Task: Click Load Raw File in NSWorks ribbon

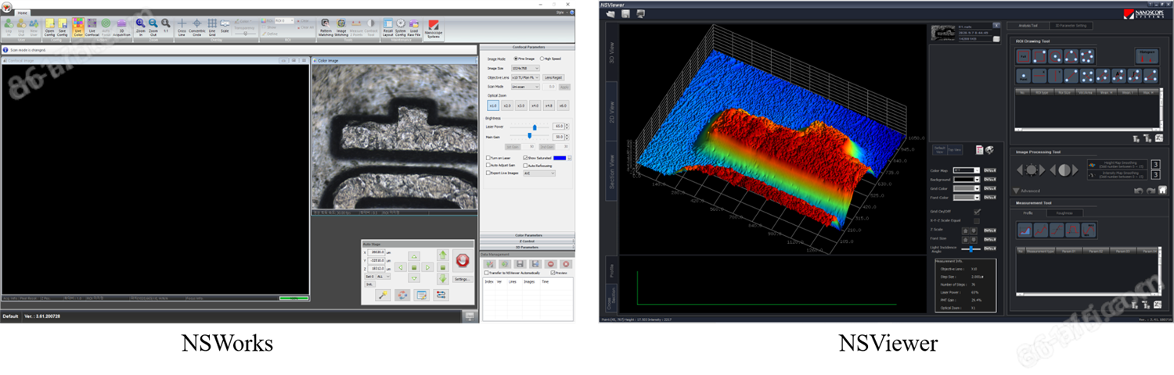Action: (414, 27)
